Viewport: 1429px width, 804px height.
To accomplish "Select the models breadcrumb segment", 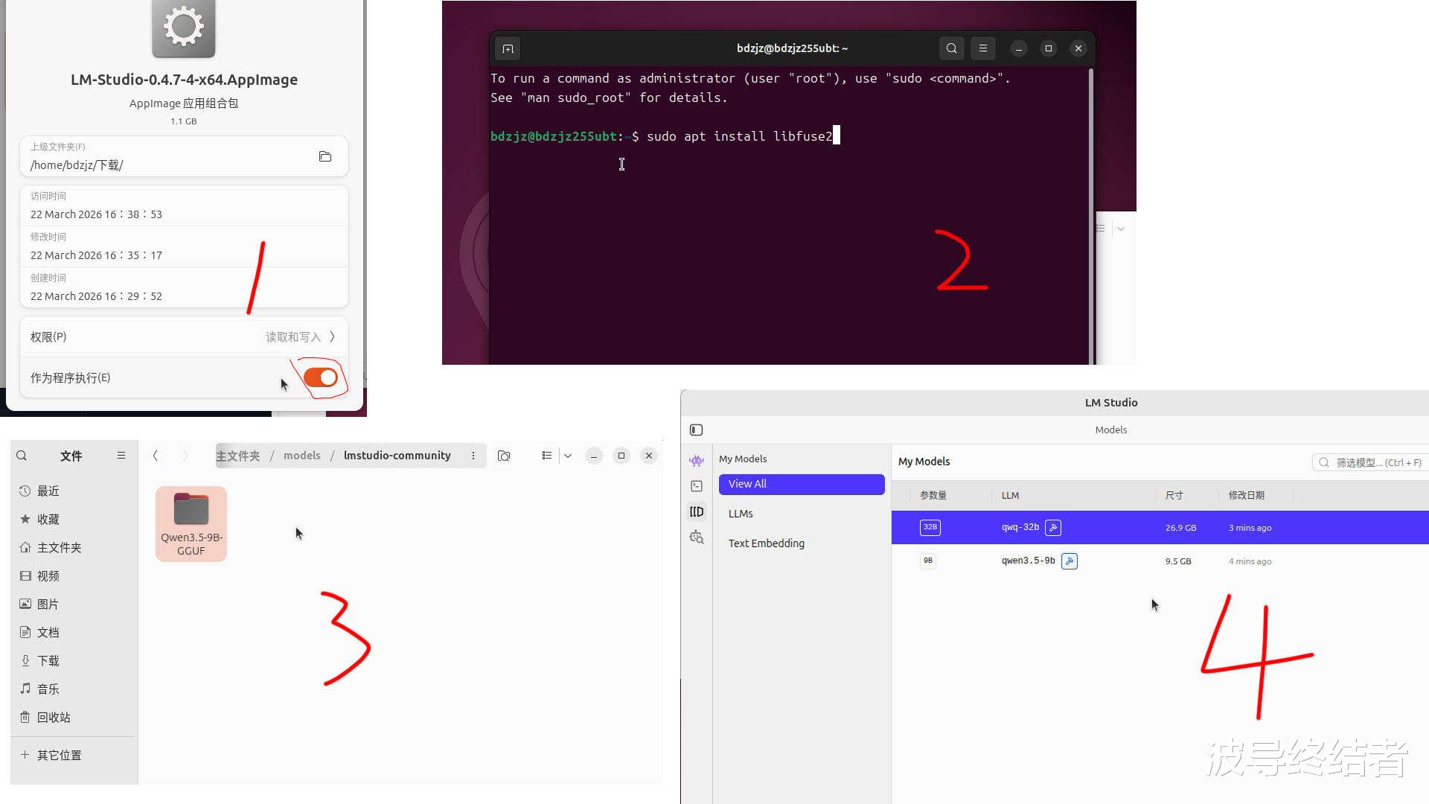I will coord(301,456).
